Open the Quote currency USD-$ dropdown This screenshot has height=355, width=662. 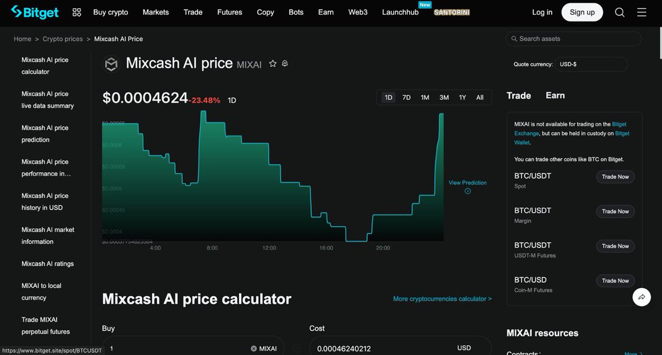(591, 64)
